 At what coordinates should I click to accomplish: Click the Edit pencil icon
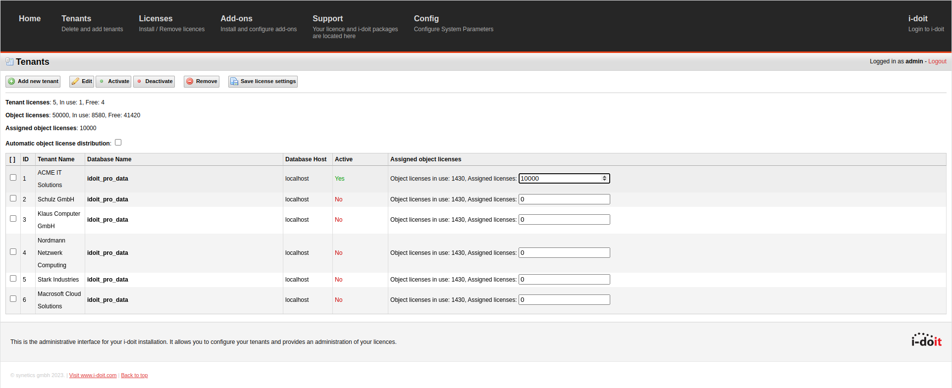pos(75,82)
